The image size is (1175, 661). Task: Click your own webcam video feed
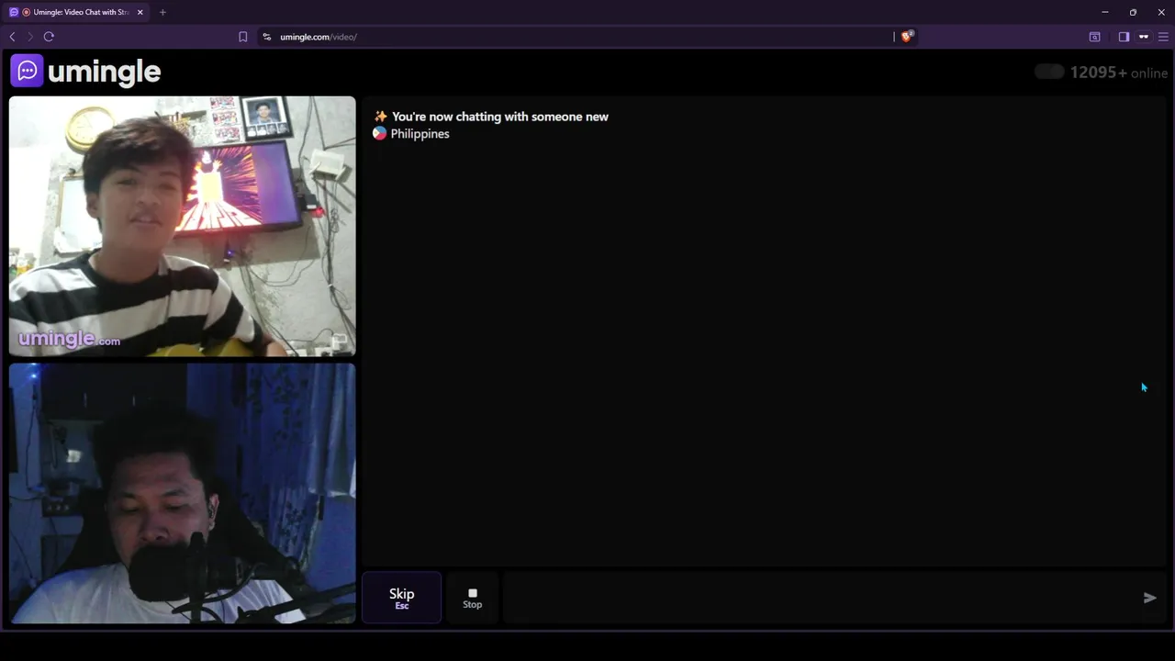(182, 493)
